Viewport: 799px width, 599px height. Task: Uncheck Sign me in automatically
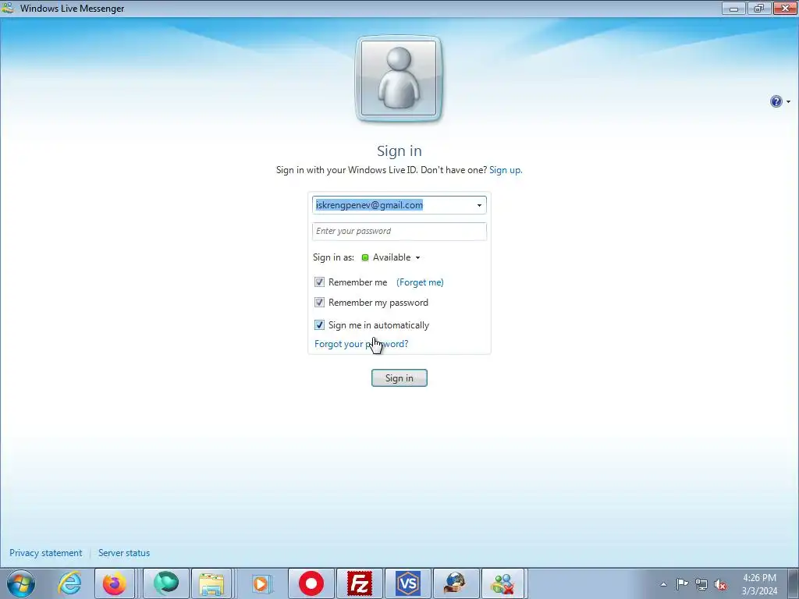click(x=319, y=325)
